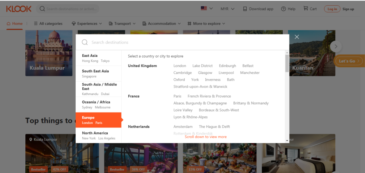The image size is (365, 173).
Task: Choose The Hague & Delft
Action: [214, 127]
